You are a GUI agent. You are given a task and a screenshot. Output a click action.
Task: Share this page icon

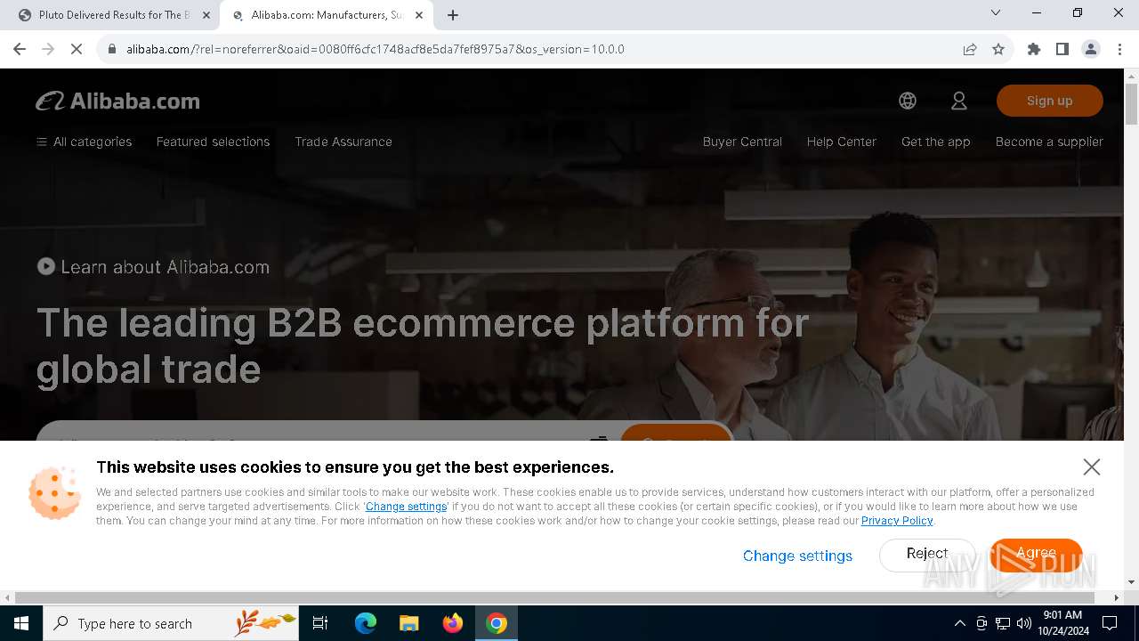970,49
